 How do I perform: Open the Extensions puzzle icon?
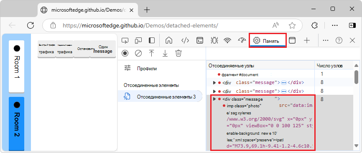click(314, 25)
